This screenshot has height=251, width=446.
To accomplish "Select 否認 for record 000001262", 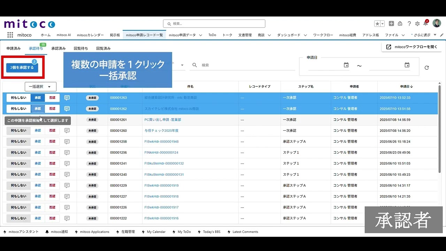I will pos(52,109).
